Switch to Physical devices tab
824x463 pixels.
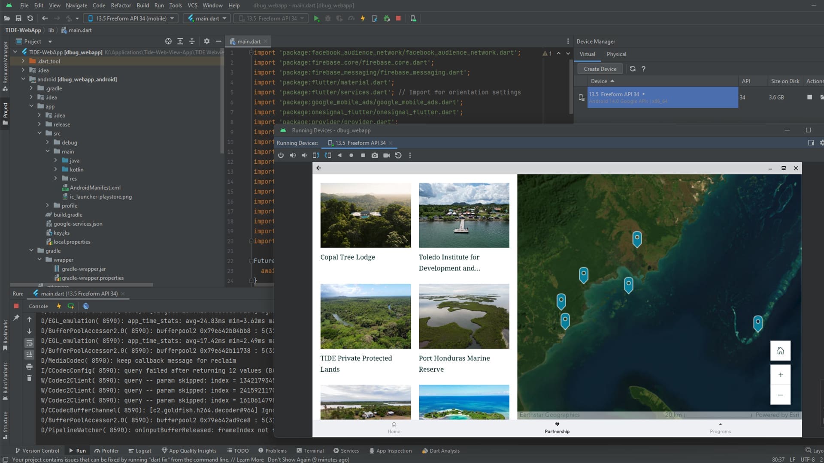[616, 54]
